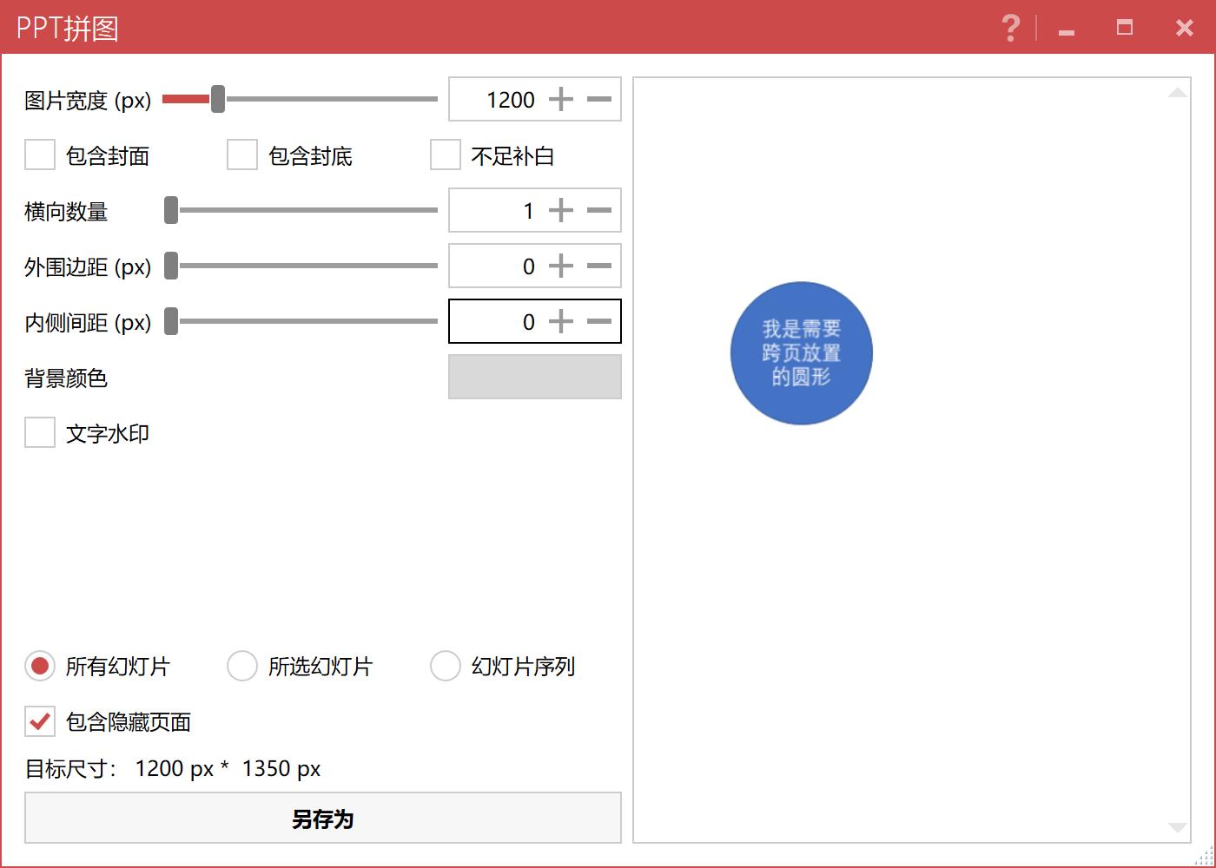The width and height of the screenshot is (1216, 868).
Task: Click minus icon beside 横向数量
Action: (x=598, y=210)
